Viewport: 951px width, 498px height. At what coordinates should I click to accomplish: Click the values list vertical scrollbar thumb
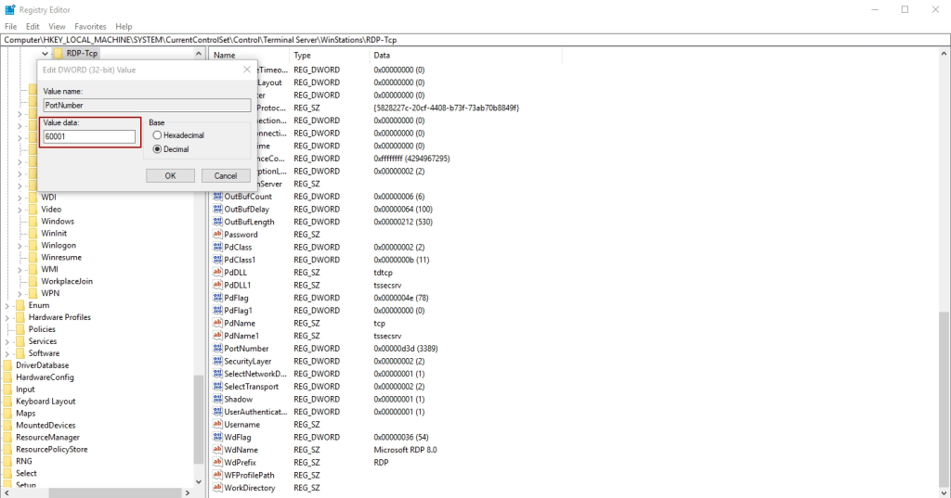pos(944,400)
